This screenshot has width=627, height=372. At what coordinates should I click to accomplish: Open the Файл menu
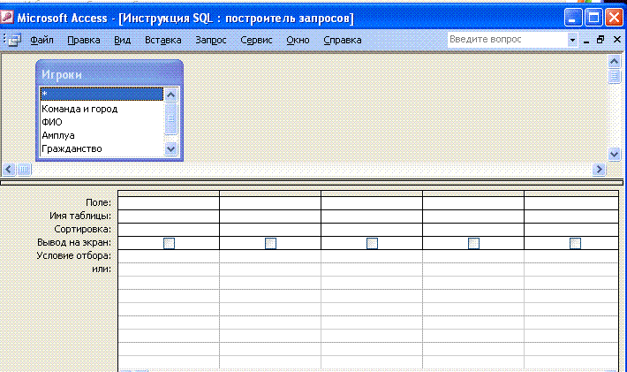pyautogui.click(x=42, y=40)
